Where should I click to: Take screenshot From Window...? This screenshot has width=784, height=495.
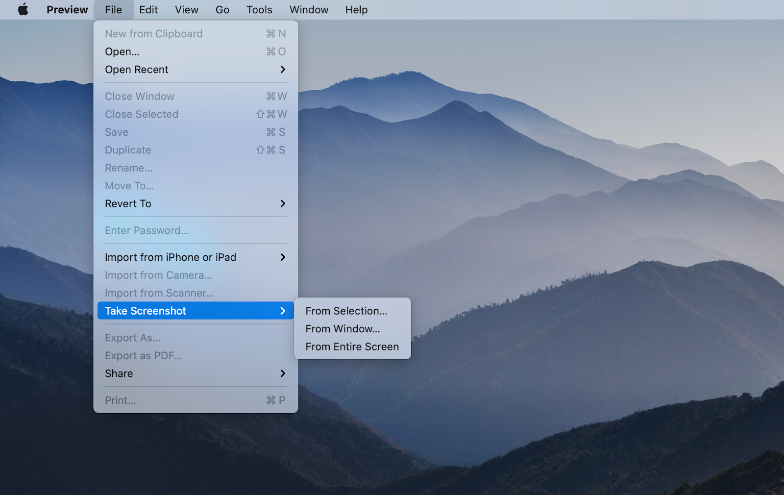click(x=352, y=329)
